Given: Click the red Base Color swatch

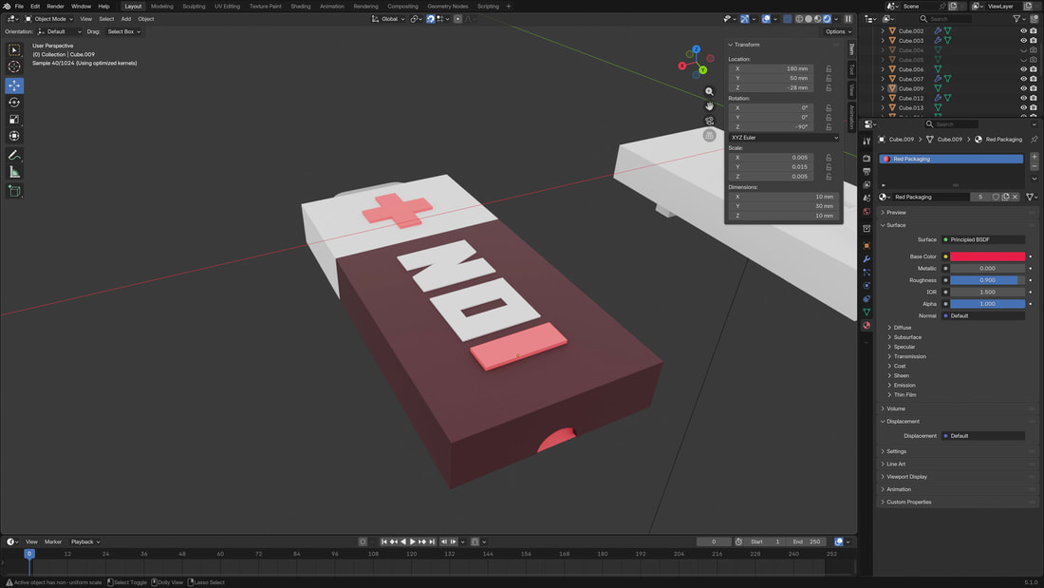Looking at the screenshot, I should tap(987, 256).
